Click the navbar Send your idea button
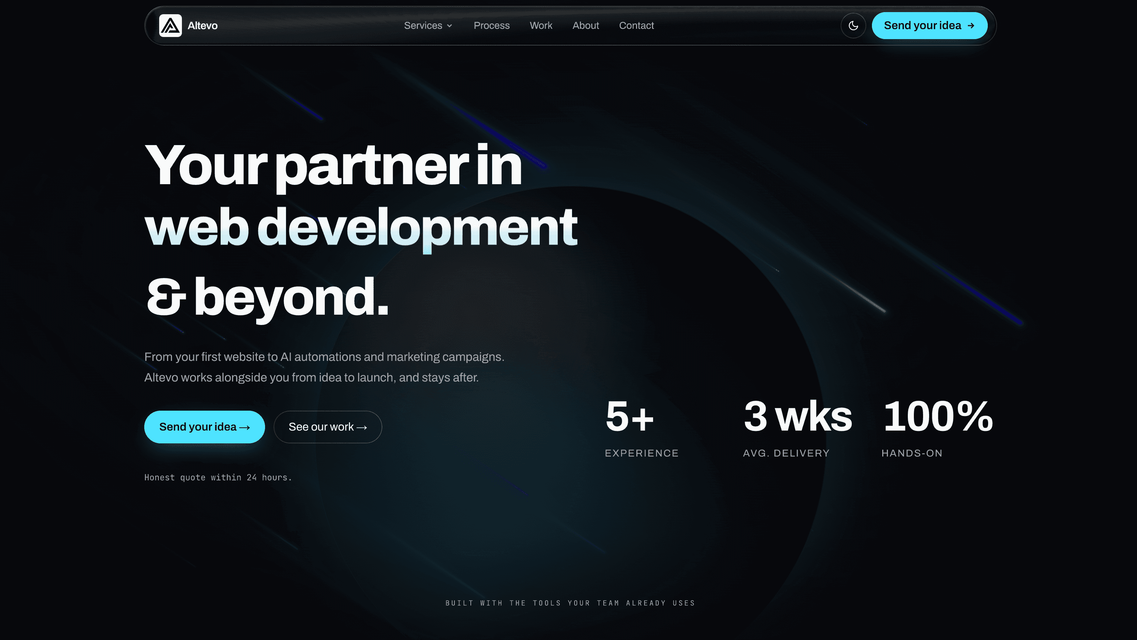The width and height of the screenshot is (1137, 640). tap(929, 26)
